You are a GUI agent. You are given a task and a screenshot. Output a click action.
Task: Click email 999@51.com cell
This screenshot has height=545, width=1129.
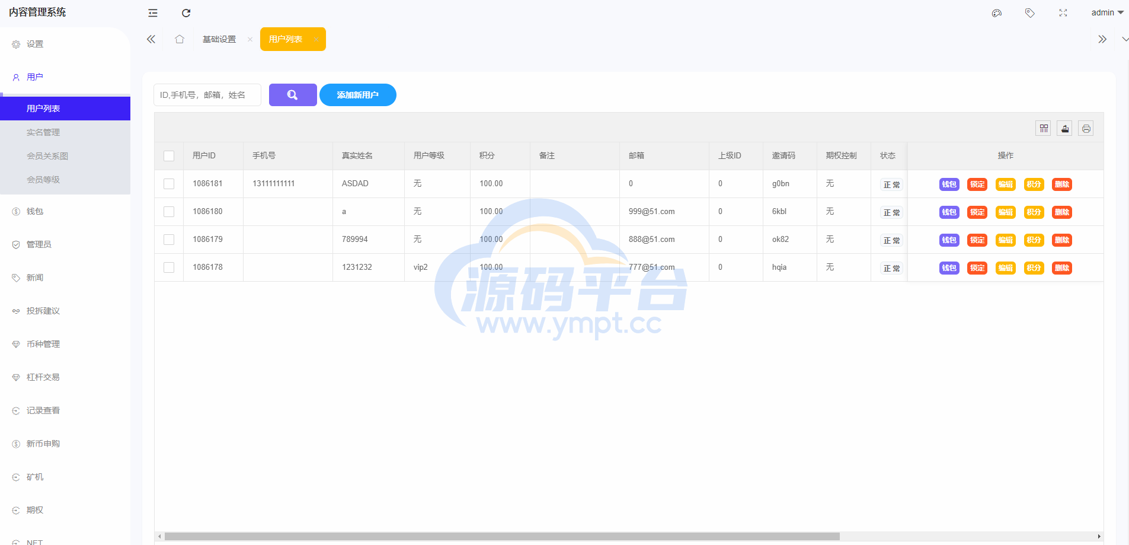(x=664, y=212)
